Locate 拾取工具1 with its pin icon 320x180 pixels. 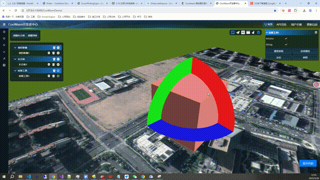coord(49,76)
